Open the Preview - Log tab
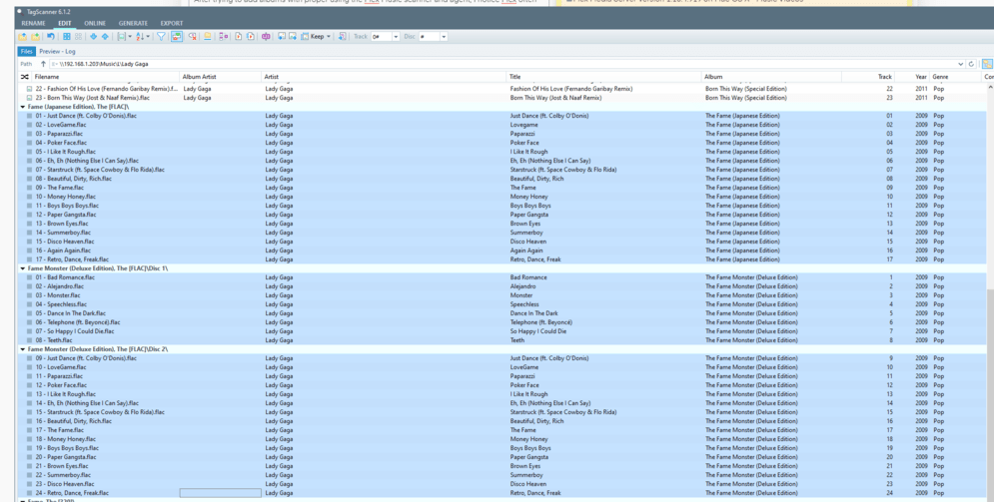This screenshot has height=502, width=994. [x=57, y=51]
